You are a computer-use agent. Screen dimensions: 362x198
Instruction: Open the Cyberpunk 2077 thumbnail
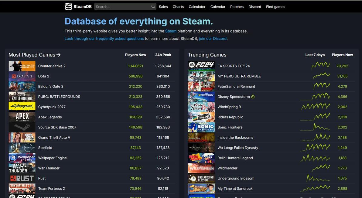[22, 107]
